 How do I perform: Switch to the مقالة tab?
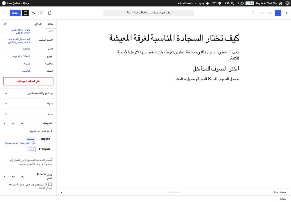point(50,24)
